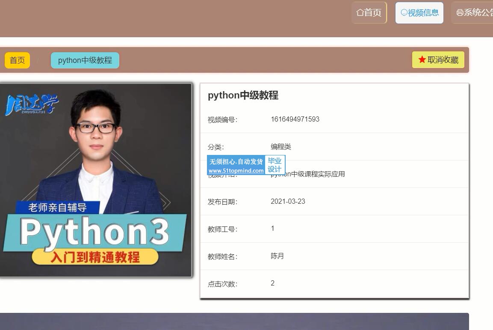
Task: Click the teacher name 陈月
Action: tap(277, 256)
